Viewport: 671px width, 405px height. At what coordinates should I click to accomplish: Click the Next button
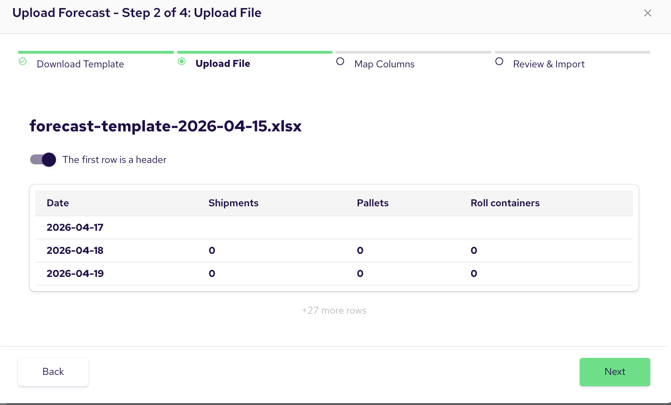(615, 372)
